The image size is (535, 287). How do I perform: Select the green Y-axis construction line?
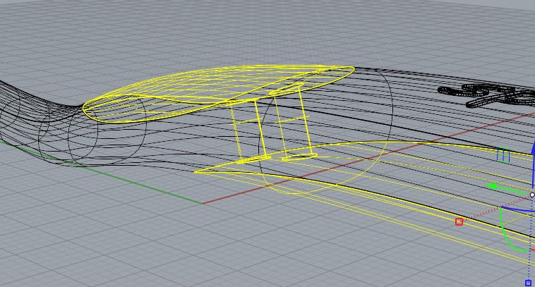pyautogui.click(x=102, y=172)
